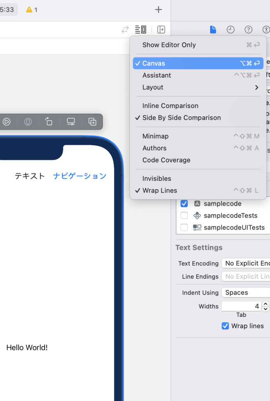
Task: Toggle the Wrap lines checkbox
Action: click(x=225, y=326)
